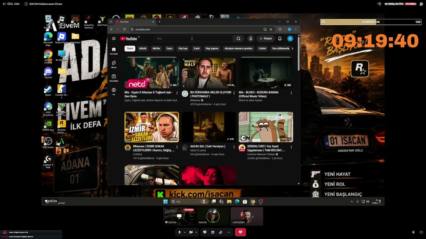Viewport: 426px width, 239px height.
Task: Select the Tümü category chip
Action: coord(130,48)
